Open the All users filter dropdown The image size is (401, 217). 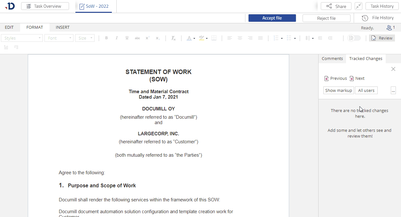pyautogui.click(x=366, y=90)
